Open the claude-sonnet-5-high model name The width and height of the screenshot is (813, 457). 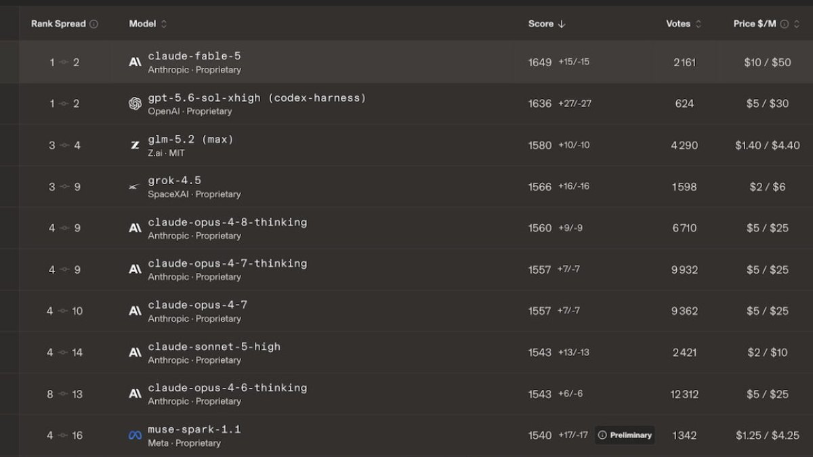coord(214,347)
